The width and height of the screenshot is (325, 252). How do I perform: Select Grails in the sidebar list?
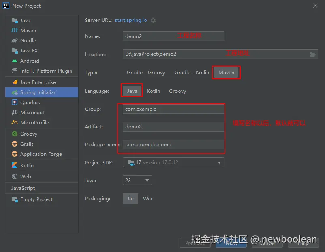(42, 144)
